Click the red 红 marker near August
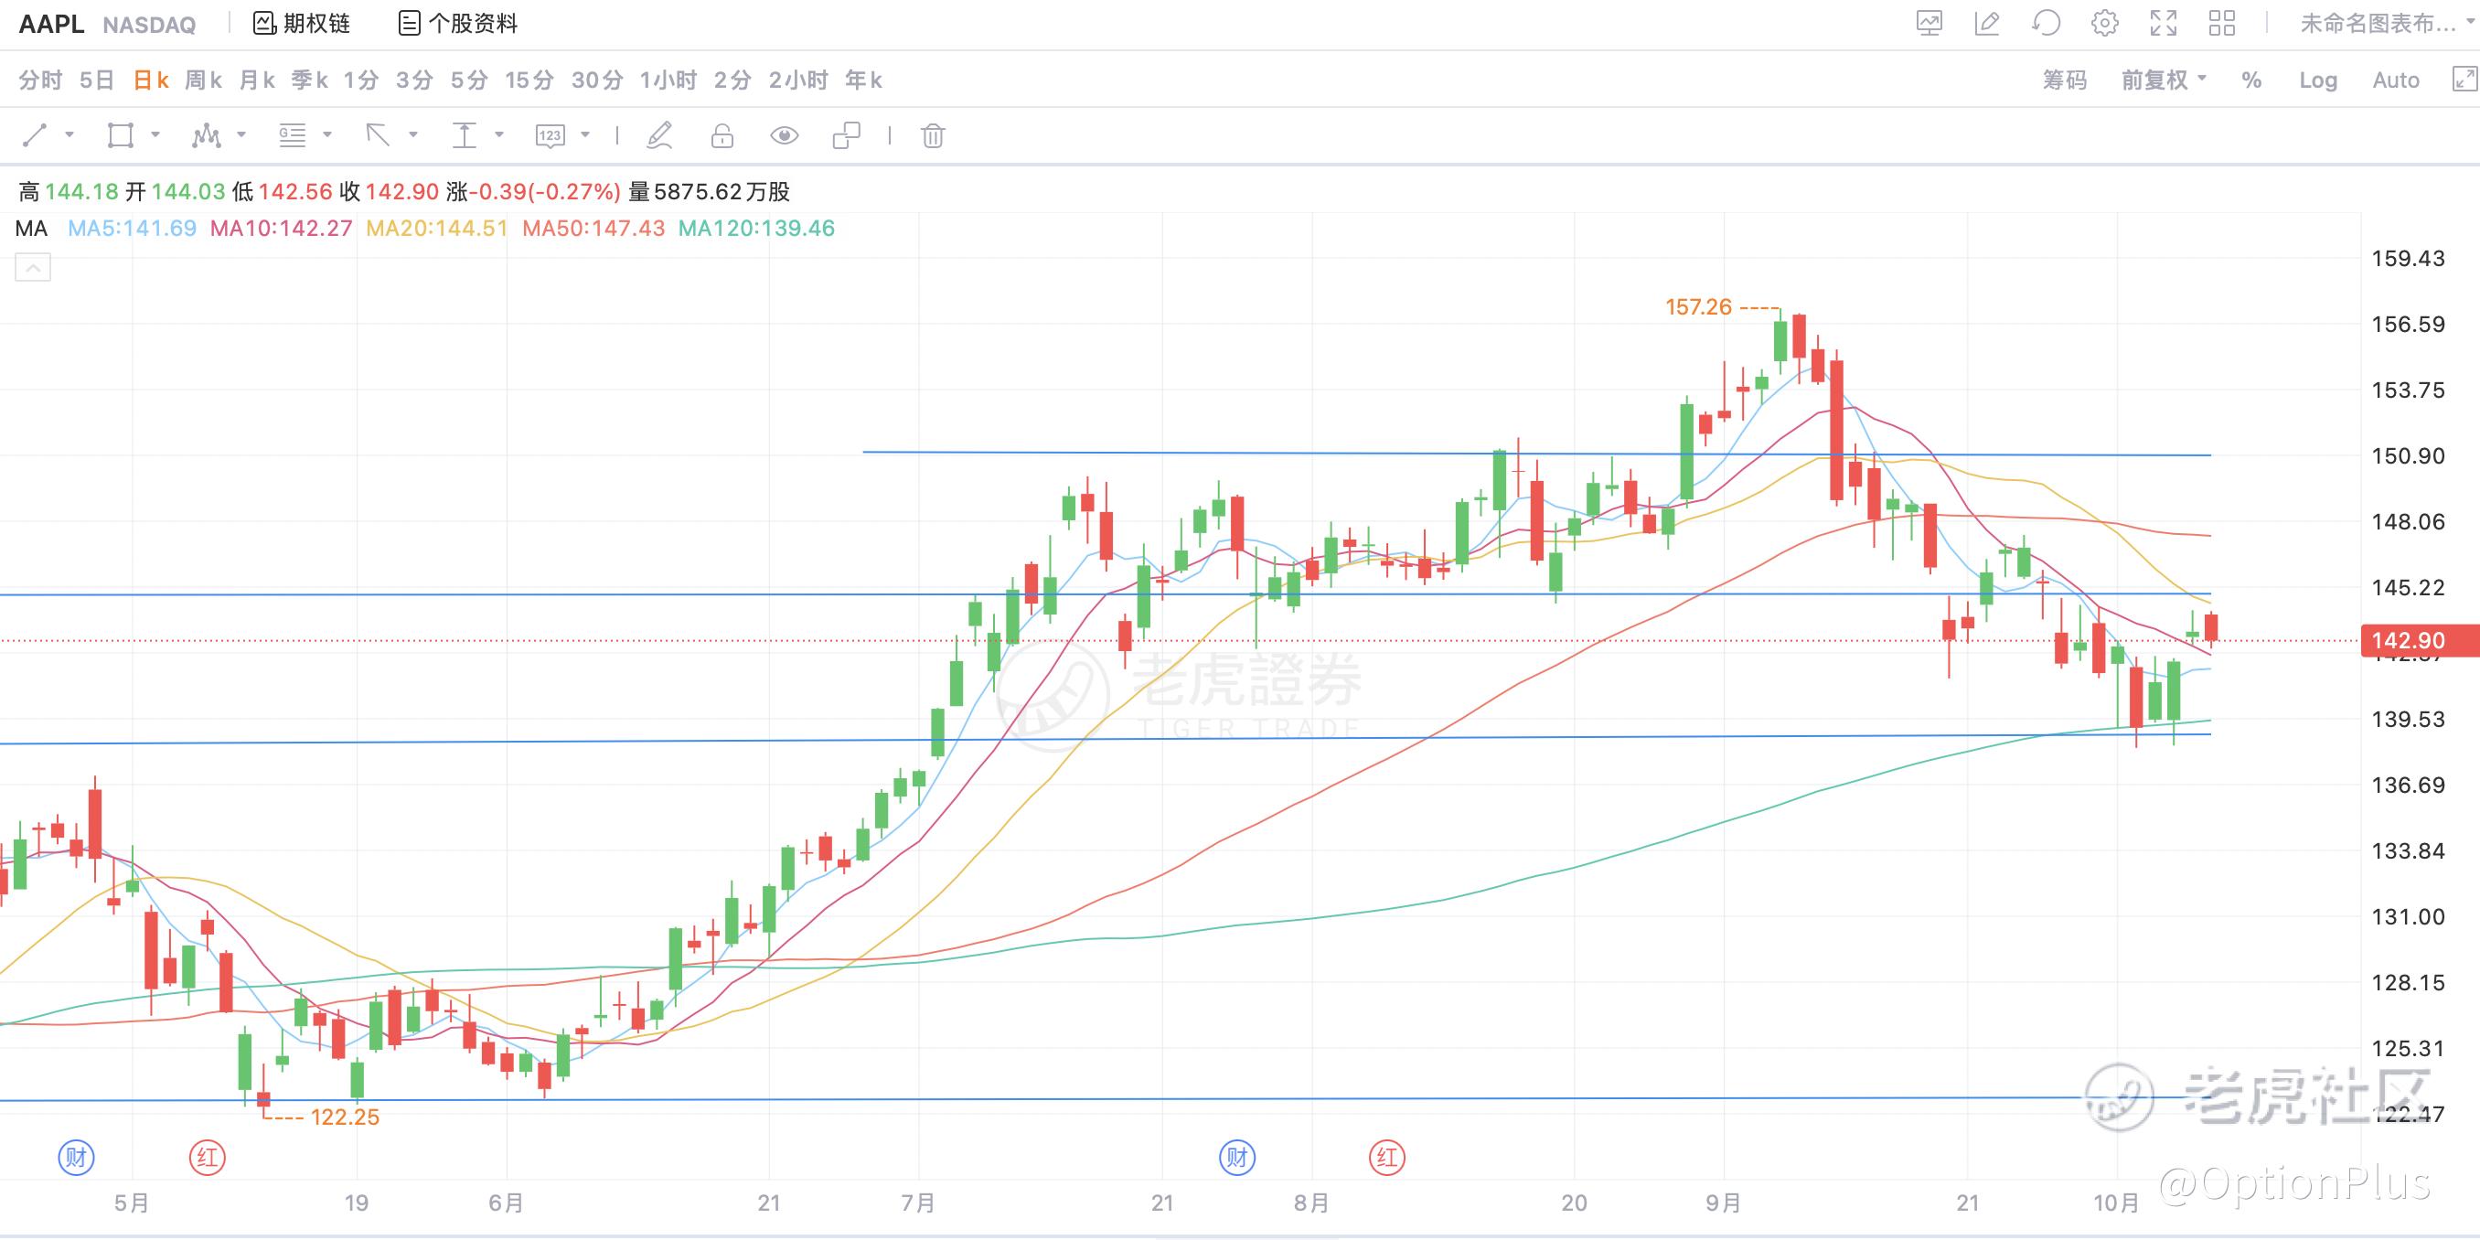Screen dimensions: 2480x1240 coord(1387,1157)
